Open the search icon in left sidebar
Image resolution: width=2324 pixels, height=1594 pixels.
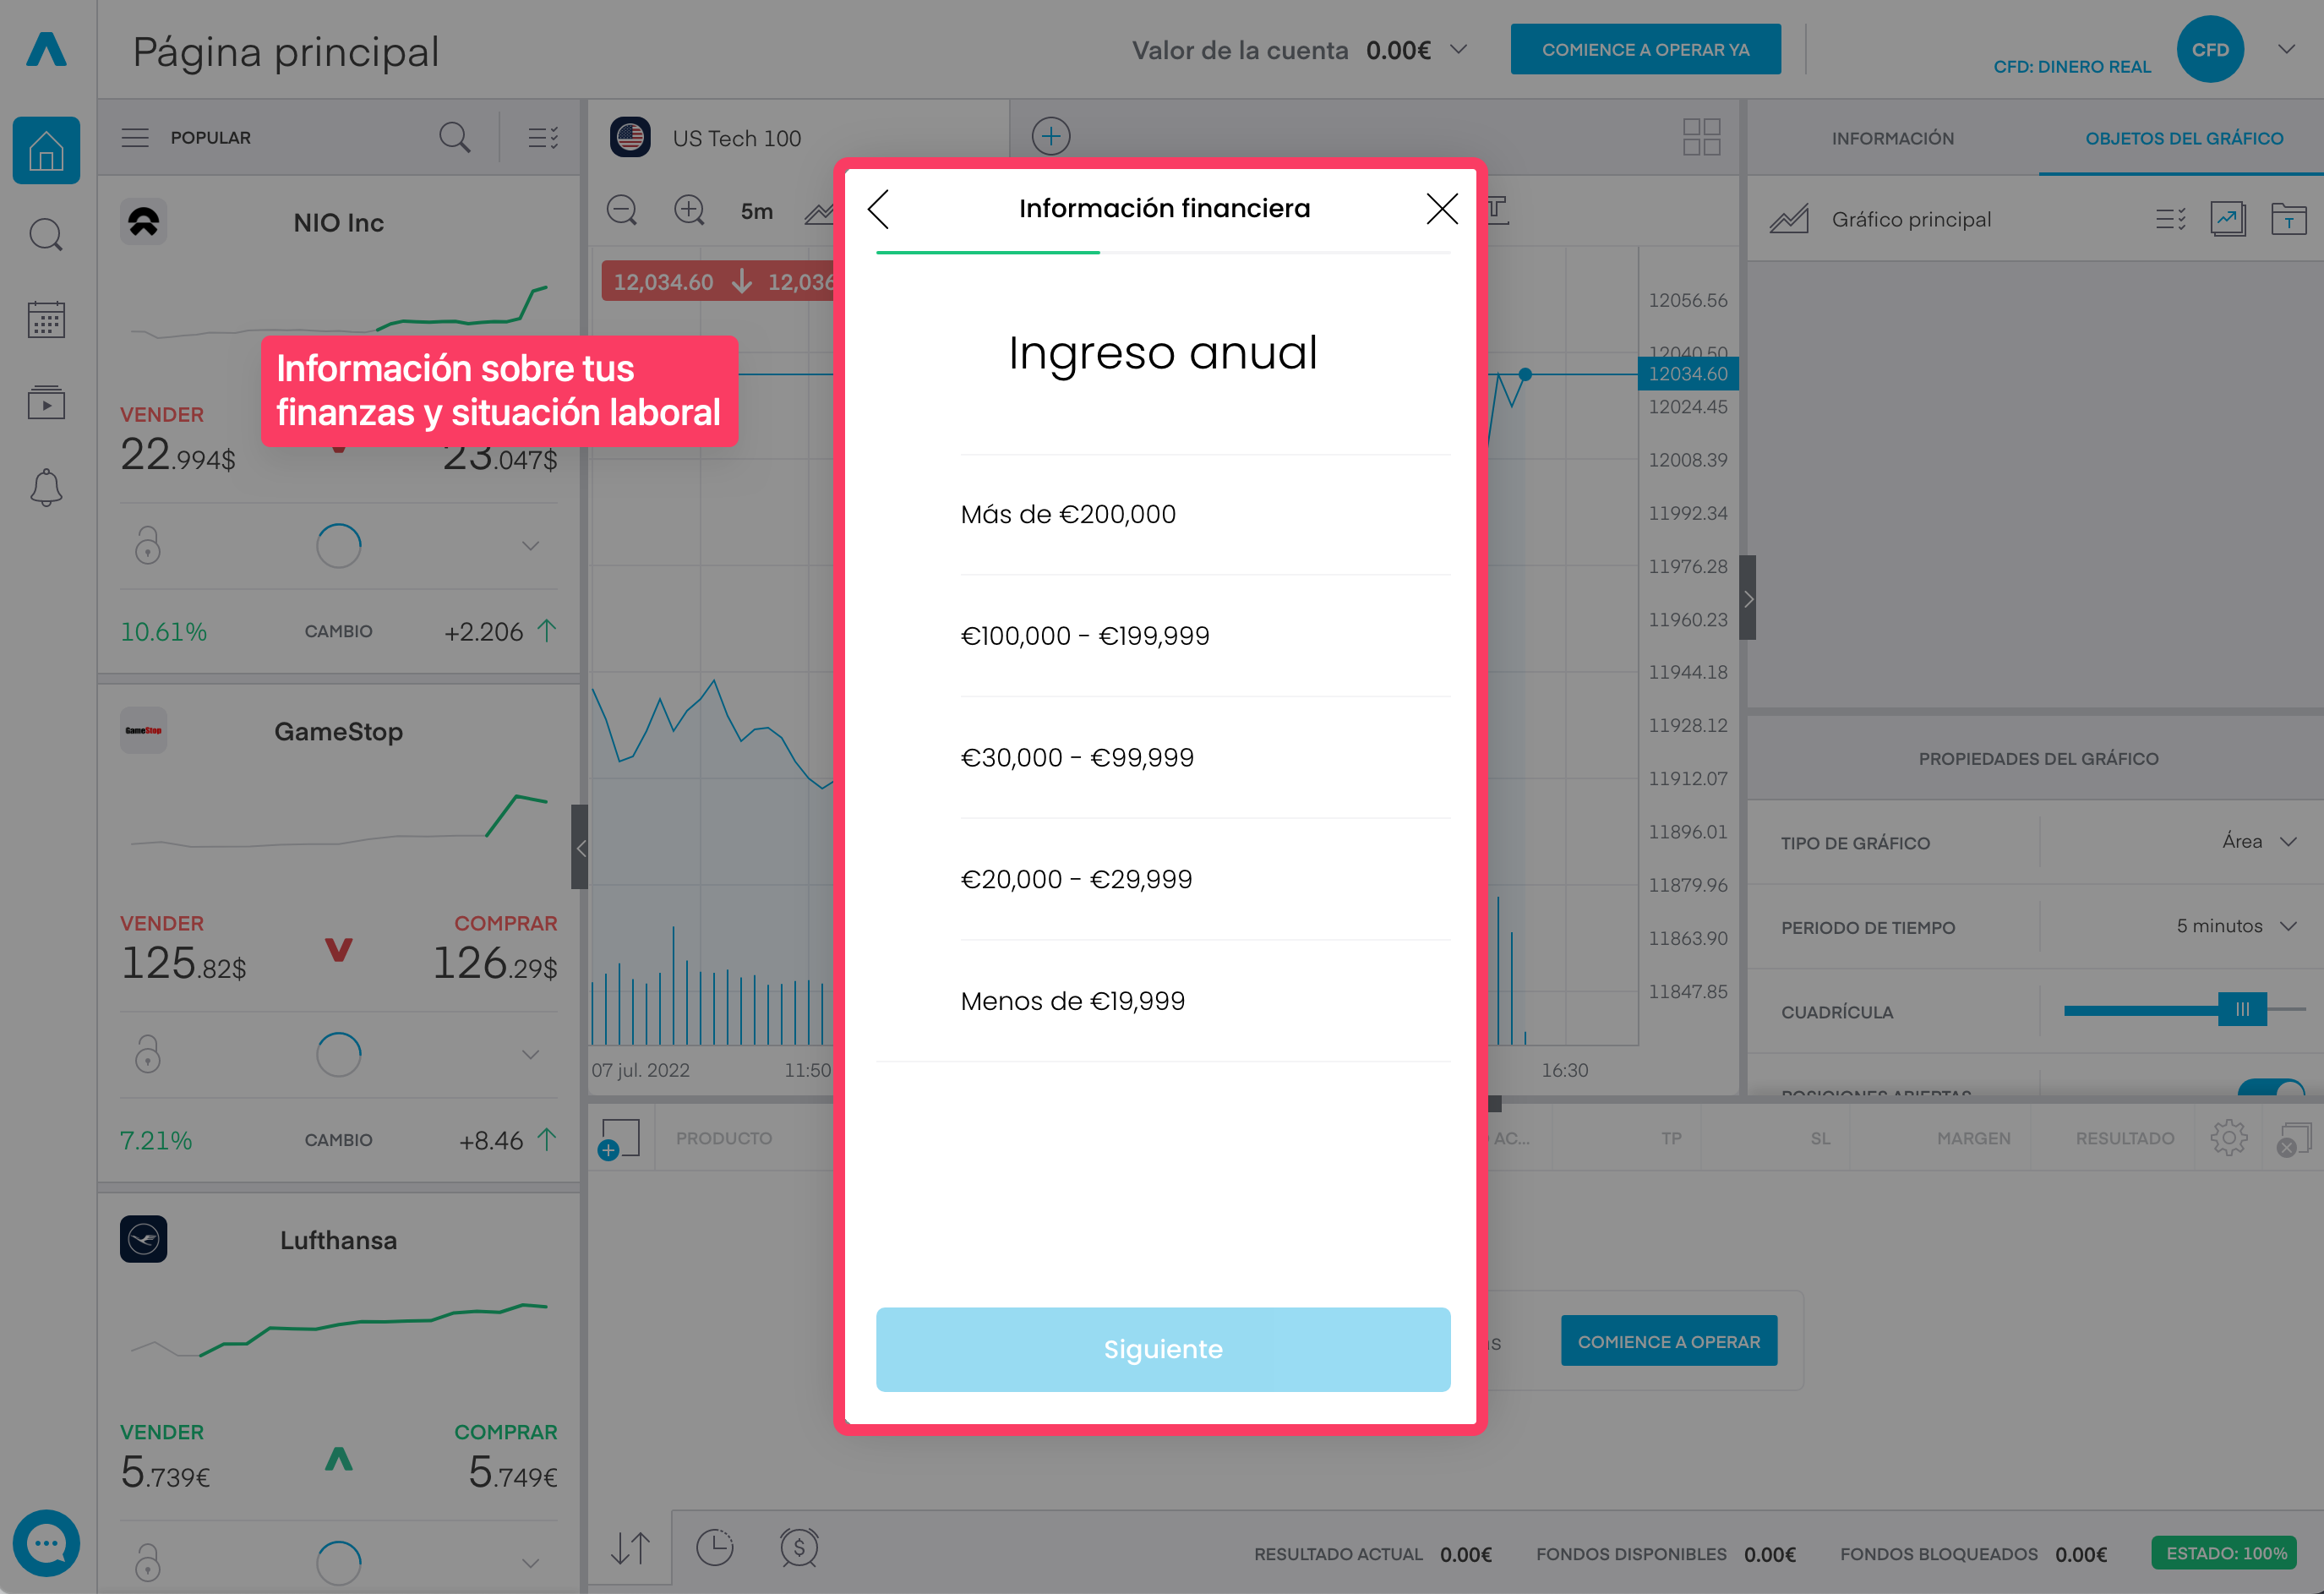click(x=46, y=235)
